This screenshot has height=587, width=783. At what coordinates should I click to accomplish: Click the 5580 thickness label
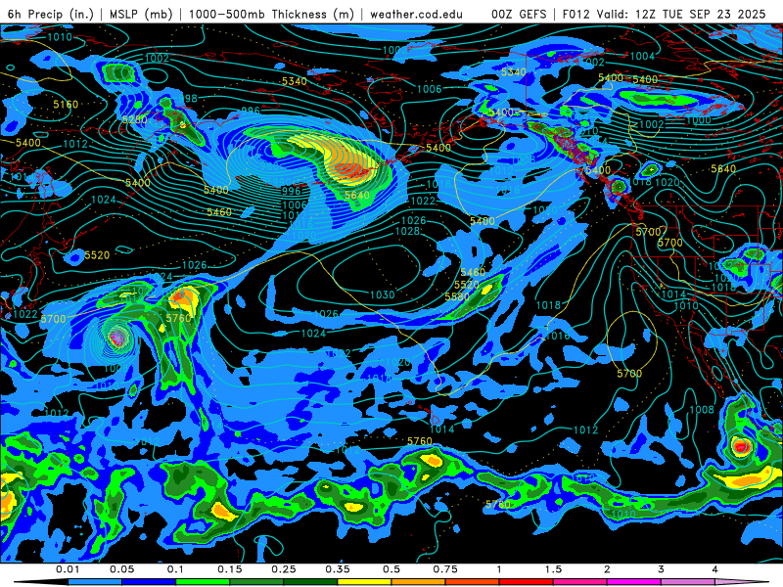click(457, 297)
